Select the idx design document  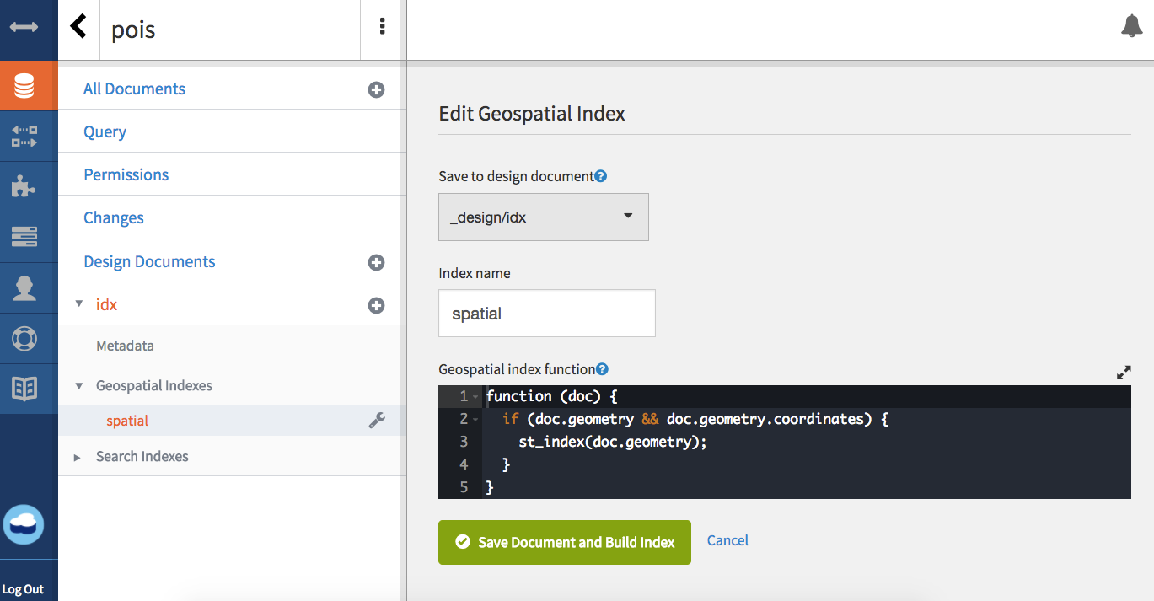click(106, 304)
